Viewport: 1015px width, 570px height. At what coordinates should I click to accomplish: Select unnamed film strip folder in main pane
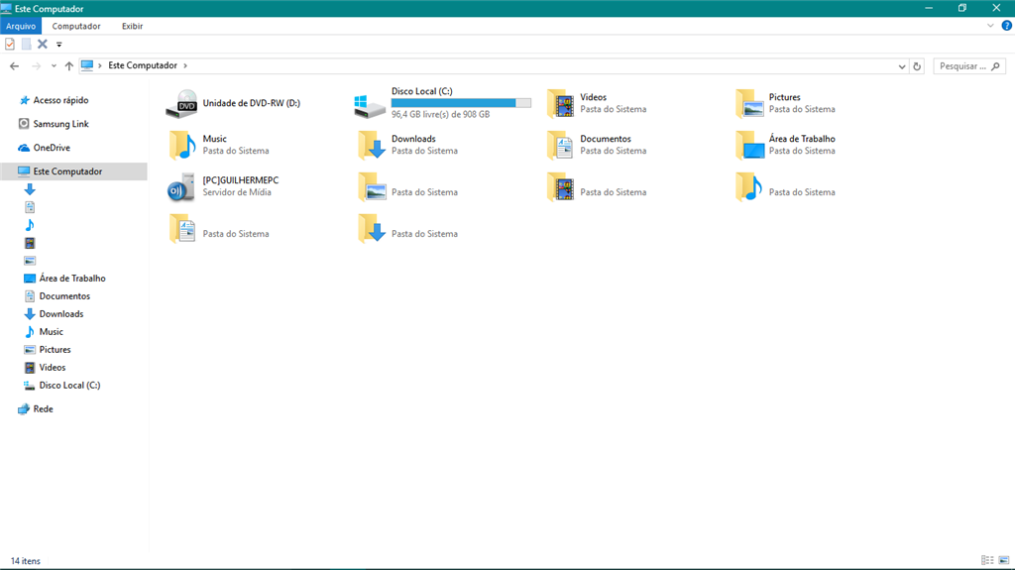561,187
